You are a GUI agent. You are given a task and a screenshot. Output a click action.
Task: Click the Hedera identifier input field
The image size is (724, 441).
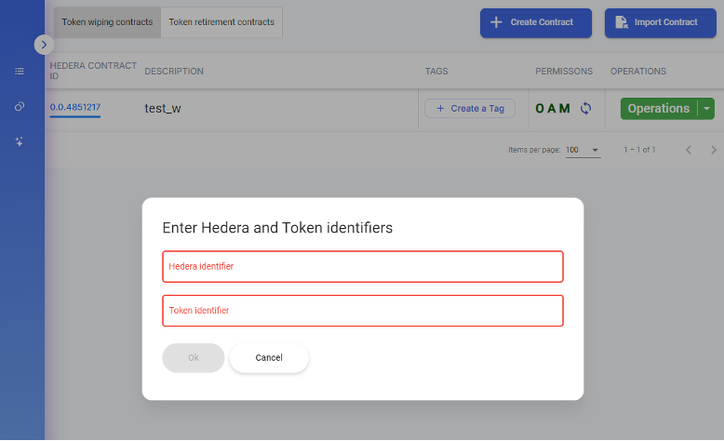(x=363, y=266)
